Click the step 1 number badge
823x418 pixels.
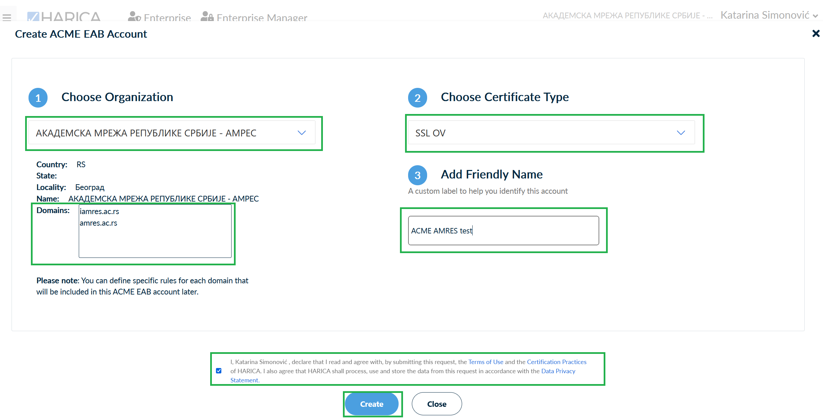[x=38, y=98]
